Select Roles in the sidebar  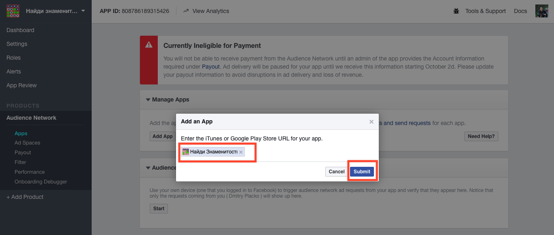13,58
